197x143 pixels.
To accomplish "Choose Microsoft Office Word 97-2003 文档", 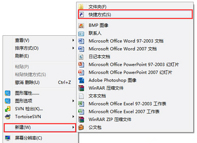I will (x=135, y=41).
